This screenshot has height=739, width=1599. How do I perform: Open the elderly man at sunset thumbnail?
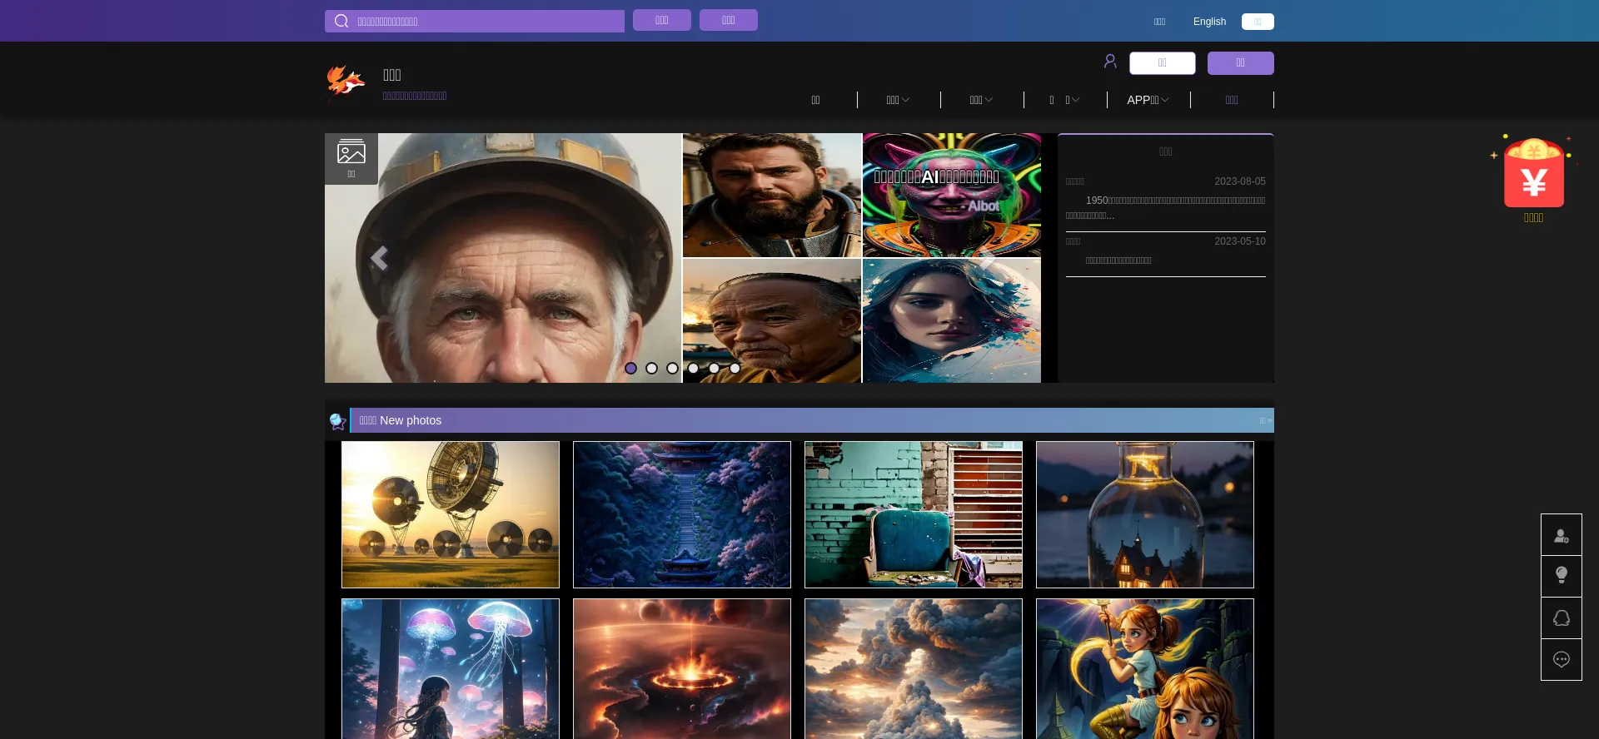772,321
